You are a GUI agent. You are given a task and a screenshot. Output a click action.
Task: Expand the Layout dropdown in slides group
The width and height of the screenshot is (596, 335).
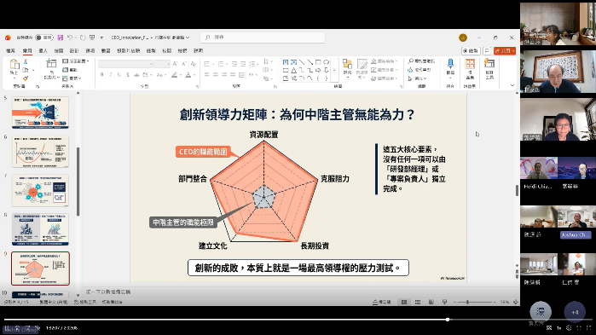[76, 61]
